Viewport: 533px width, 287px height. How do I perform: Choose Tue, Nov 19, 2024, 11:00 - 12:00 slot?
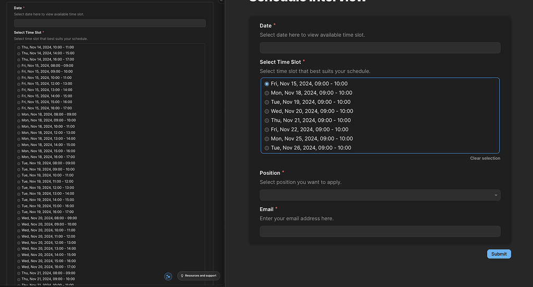click(19, 182)
